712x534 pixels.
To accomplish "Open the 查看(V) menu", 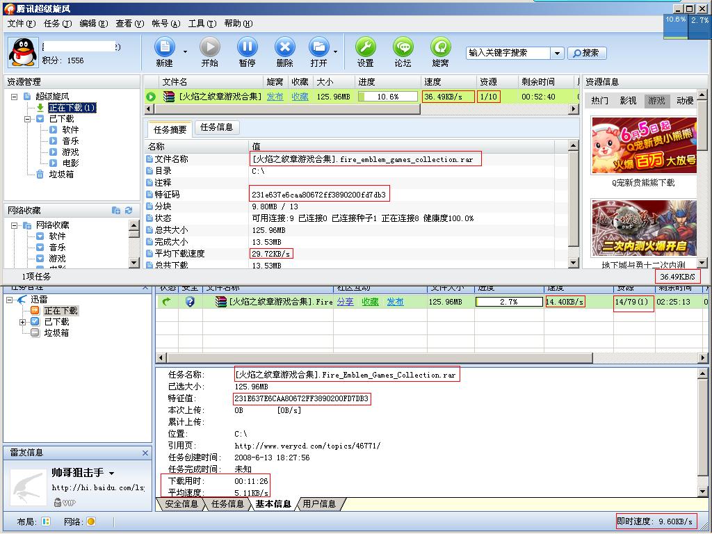I will coord(130,24).
